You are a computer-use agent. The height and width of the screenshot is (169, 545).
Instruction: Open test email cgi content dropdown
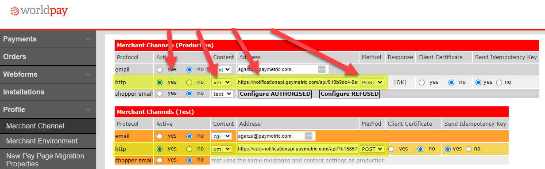(221, 136)
